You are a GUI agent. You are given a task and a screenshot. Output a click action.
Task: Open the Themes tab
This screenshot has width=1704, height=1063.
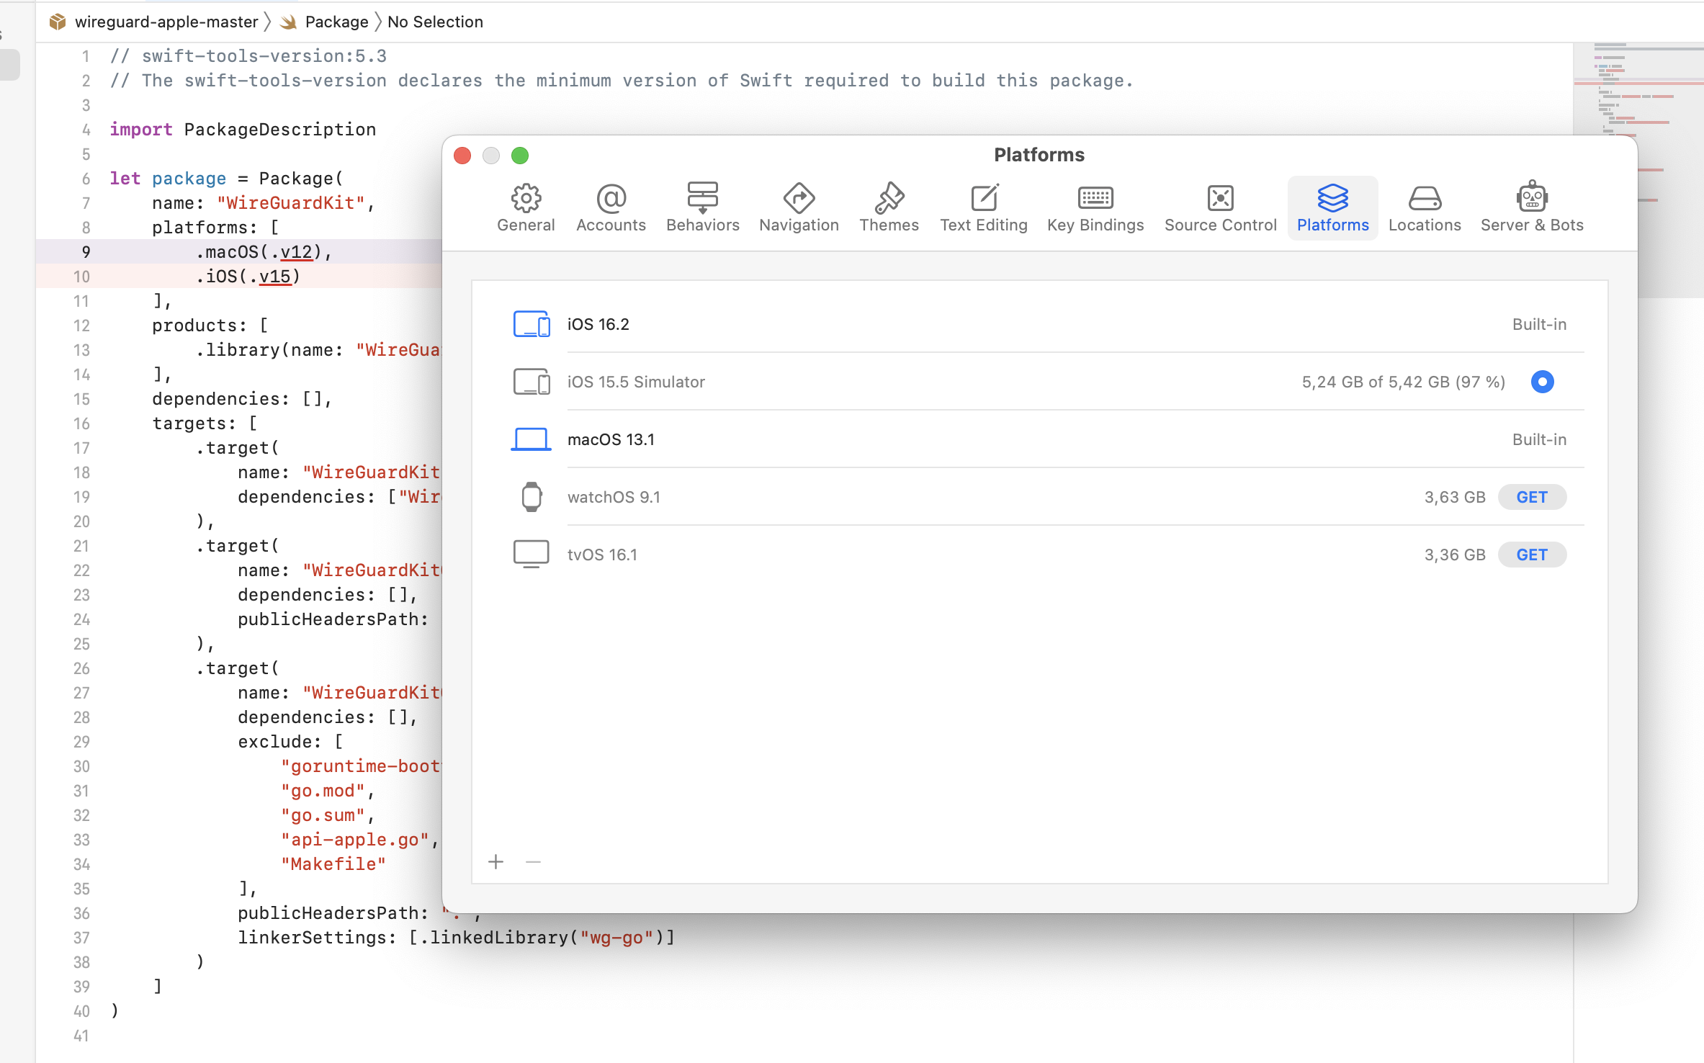point(889,207)
